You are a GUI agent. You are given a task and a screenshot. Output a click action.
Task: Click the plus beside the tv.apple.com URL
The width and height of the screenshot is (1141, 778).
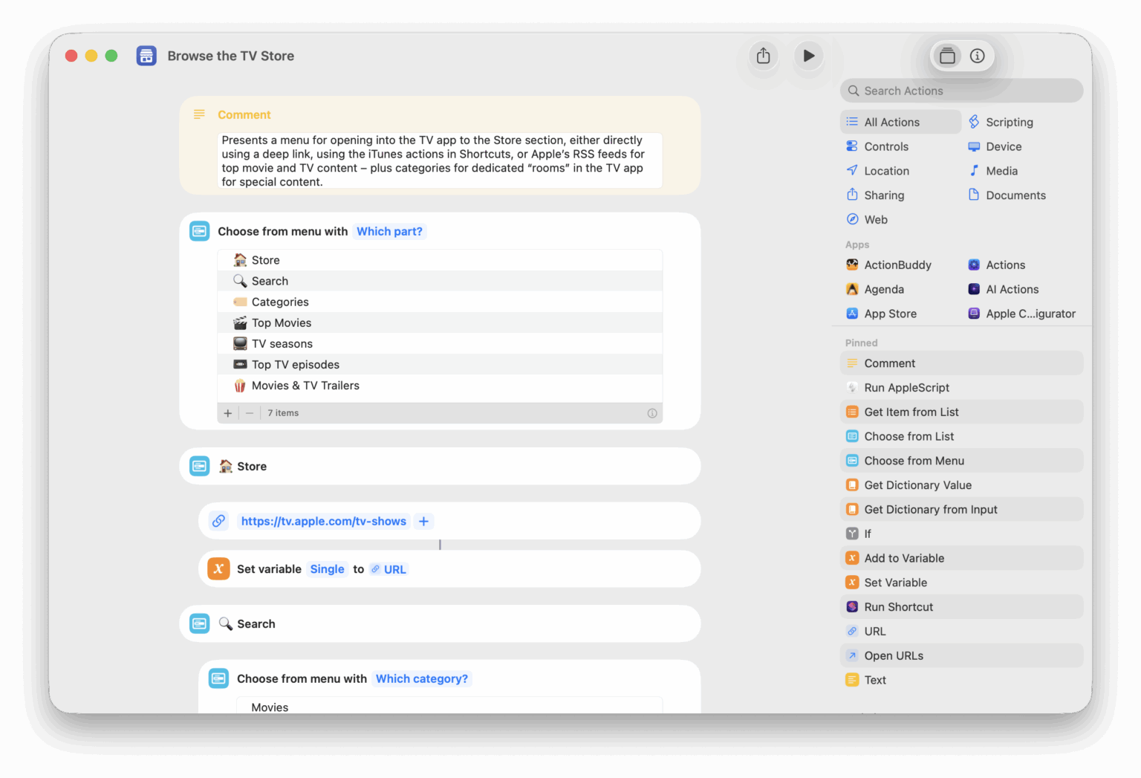423,522
